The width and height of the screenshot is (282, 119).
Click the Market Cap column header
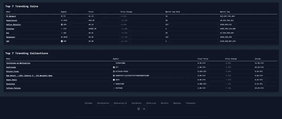(225, 12)
